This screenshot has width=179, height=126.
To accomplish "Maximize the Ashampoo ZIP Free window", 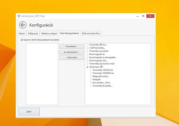I will coord(143,16).
